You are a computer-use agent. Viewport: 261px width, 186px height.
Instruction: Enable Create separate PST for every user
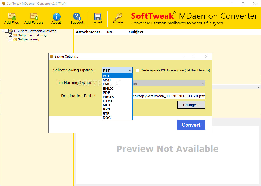pos(138,70)
